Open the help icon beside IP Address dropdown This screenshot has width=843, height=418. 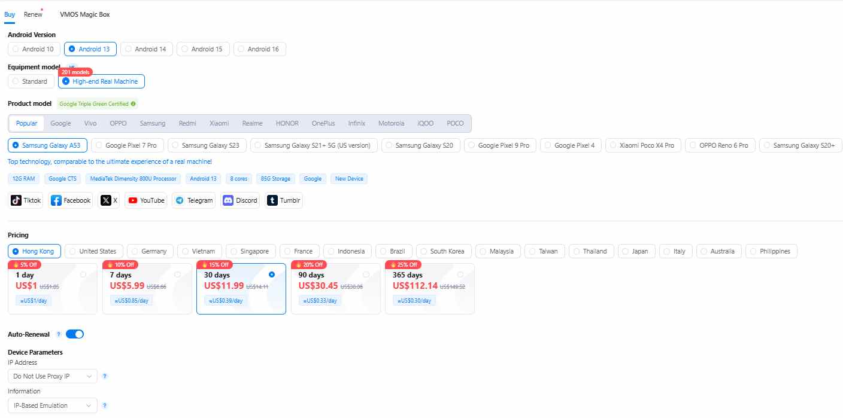(105, 376)
